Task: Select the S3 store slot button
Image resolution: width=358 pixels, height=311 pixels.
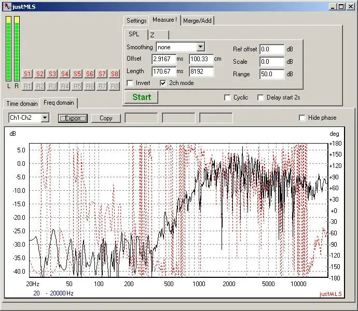Action: 52,74
